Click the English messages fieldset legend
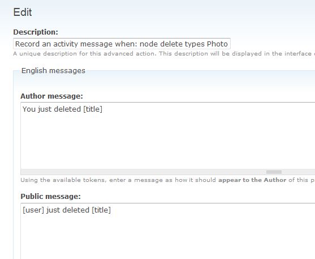 53,70
